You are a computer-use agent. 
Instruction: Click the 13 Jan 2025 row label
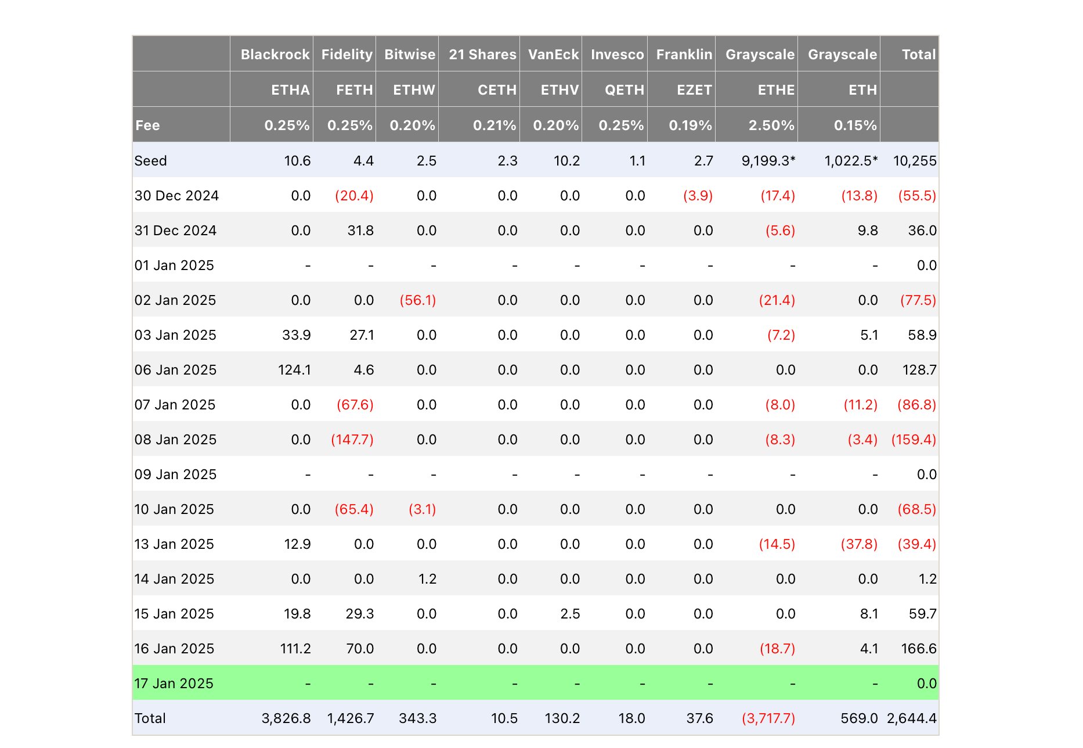[174, 544]
